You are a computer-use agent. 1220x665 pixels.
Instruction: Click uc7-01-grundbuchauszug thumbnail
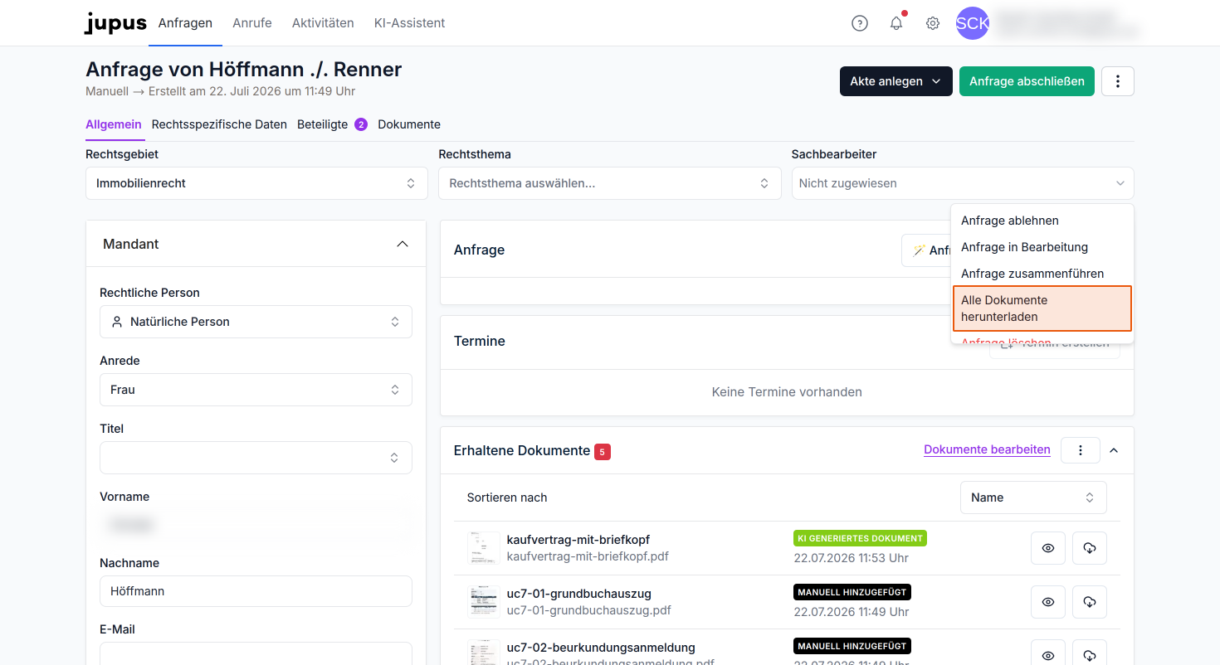click(483, 602)
